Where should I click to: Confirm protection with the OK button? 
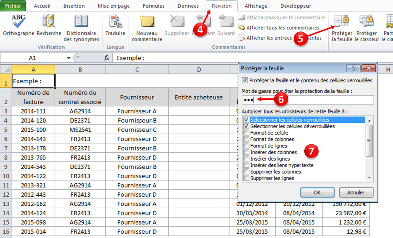[x=317, y=193]
